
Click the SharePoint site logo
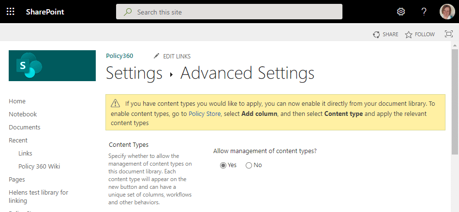52,66
